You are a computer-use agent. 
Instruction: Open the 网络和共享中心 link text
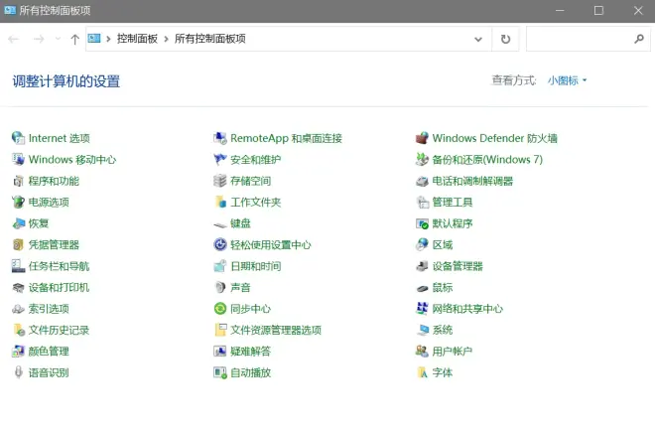pos(467,309)
